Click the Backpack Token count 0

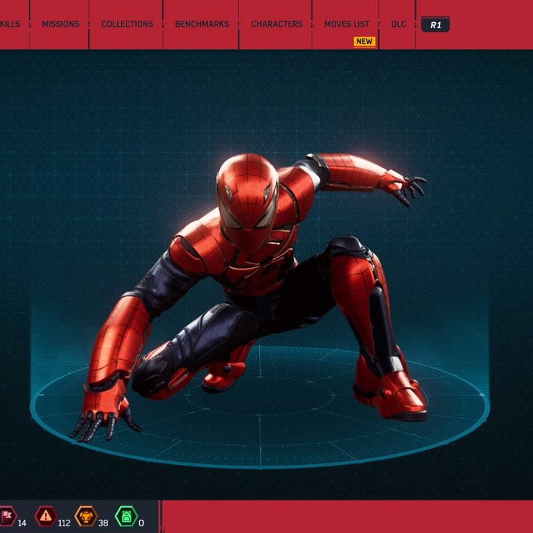point(141,523)
